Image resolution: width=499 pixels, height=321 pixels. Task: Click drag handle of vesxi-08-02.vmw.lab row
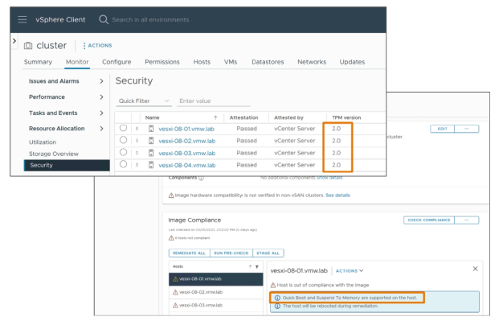(x=137, y=141)
